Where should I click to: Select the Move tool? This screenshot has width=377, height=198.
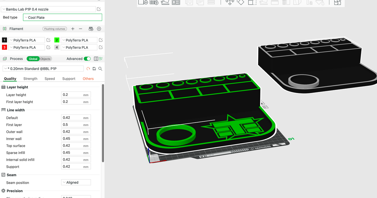pos(230,3)
